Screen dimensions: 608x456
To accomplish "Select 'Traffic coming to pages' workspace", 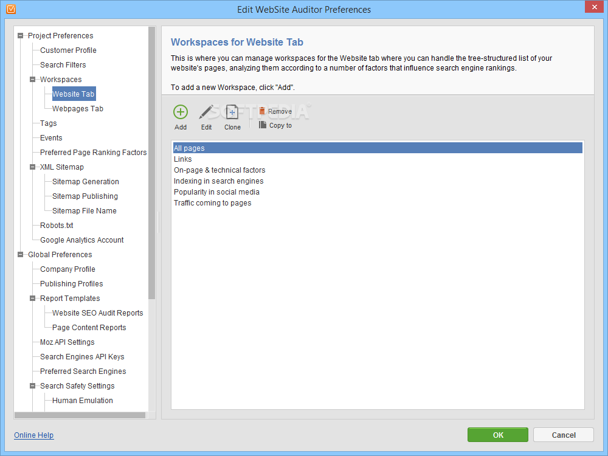I will point(378,203).
